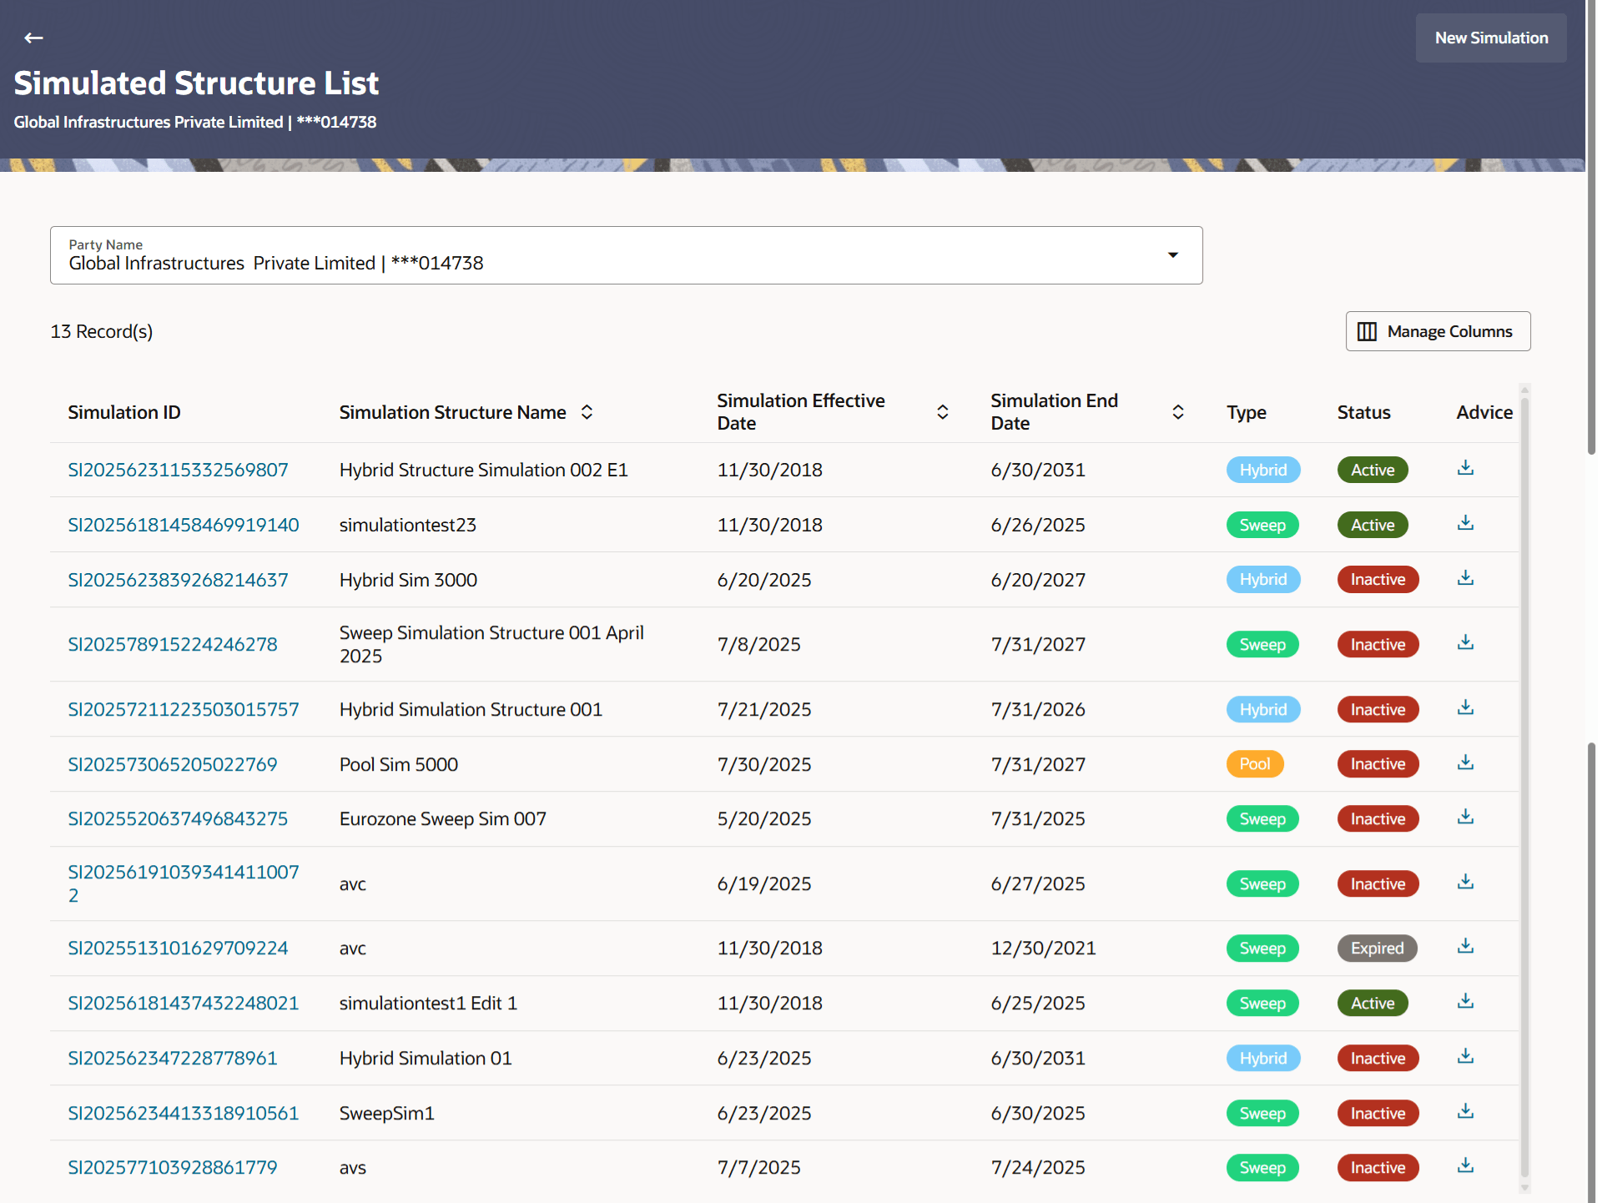Download advice for SweepSim1 row
1602x1203 pixels.
[x=1465, y=1111]
